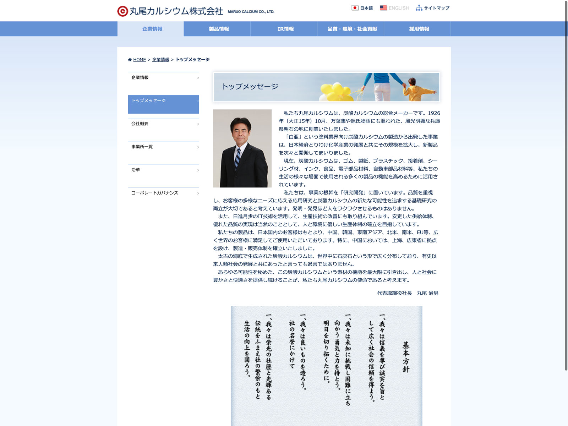
Task: Open the 採用情報 navigation tab
Action: tap(419, 29)
